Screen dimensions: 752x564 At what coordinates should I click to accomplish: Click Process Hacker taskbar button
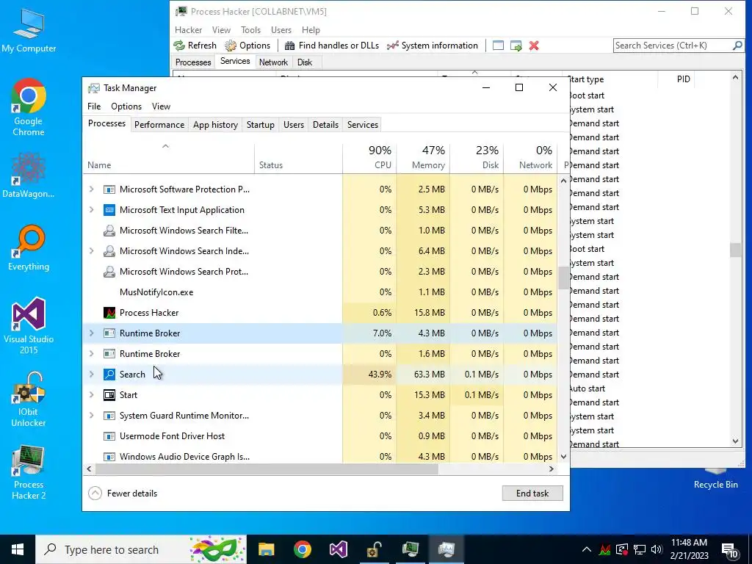point(410,549)
